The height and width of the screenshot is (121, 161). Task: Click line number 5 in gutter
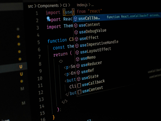pos(39,42)
